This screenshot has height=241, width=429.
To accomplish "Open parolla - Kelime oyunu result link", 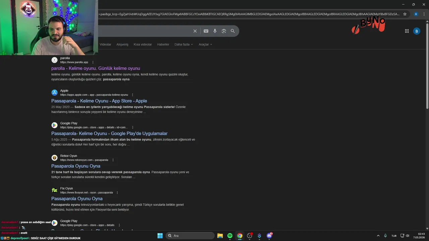I will [96, 68].
